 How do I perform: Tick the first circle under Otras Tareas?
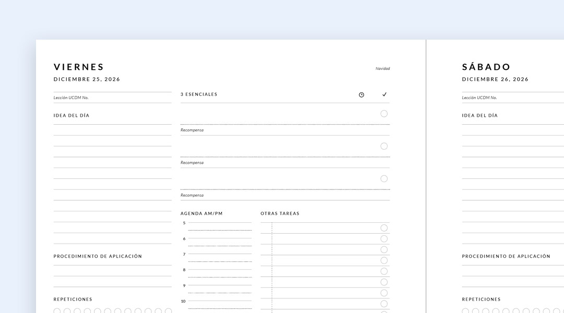point(384,228)
